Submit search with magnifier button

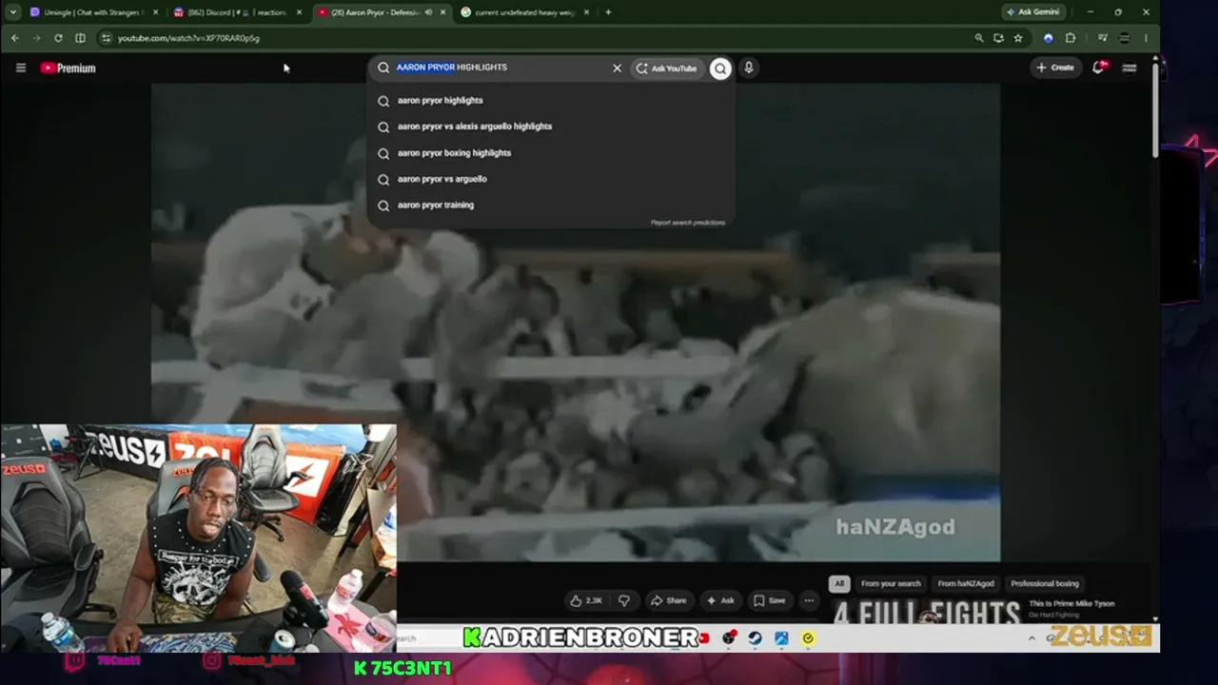tap(720, 68)
